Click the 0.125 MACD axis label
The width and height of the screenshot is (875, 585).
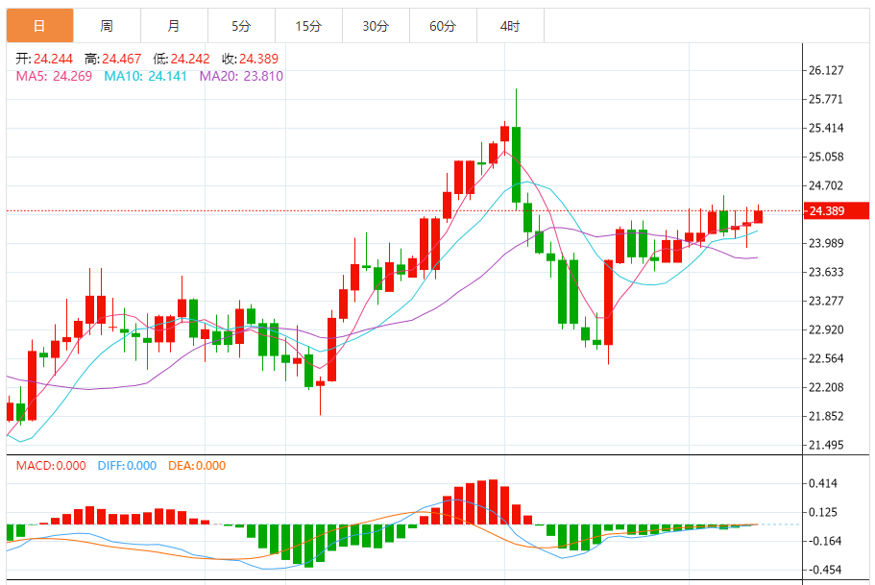pyautogui.click(x=823, y=512)
